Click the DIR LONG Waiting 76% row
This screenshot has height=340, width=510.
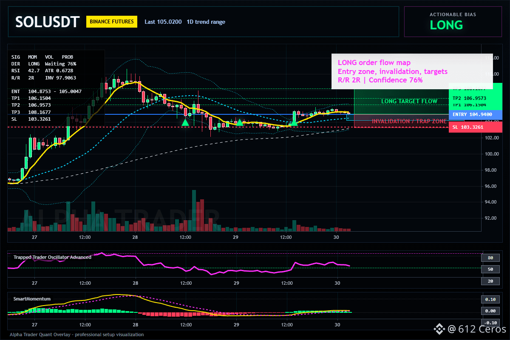[44, 63]
